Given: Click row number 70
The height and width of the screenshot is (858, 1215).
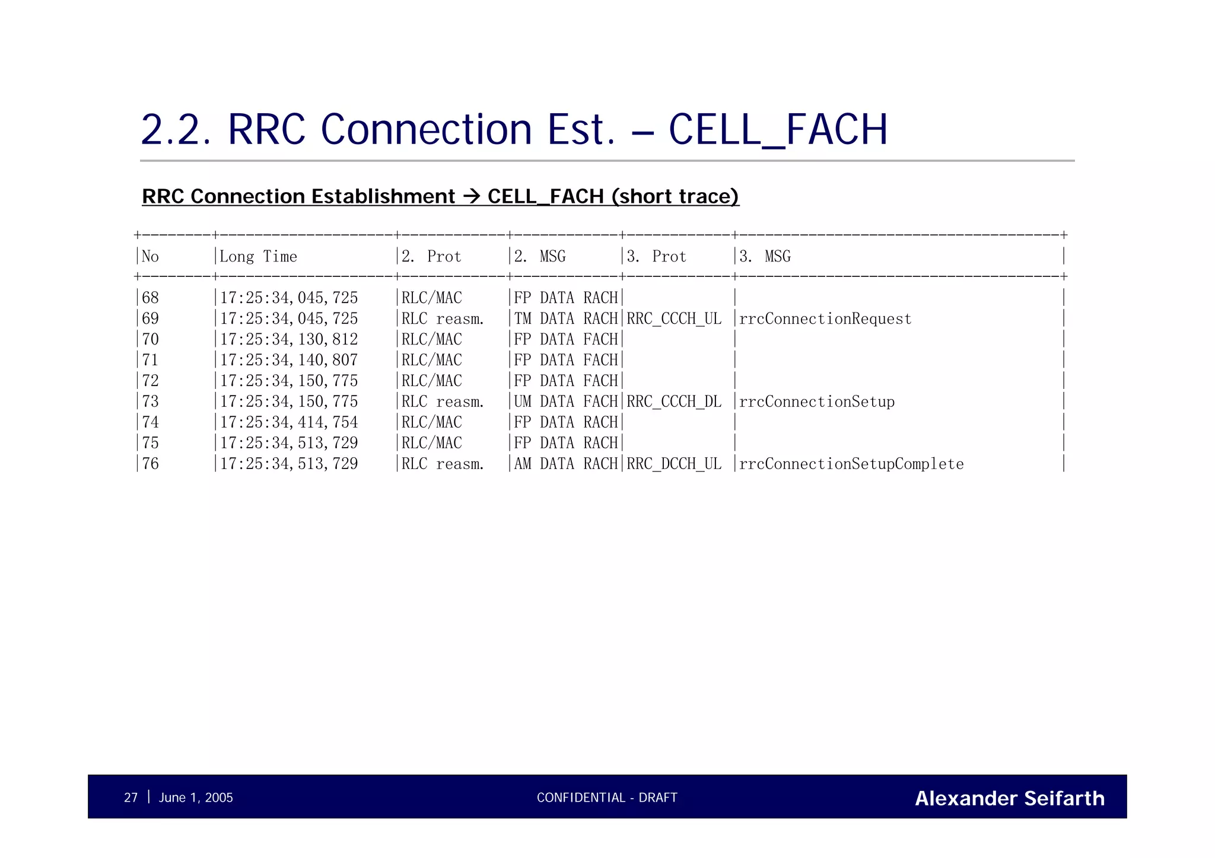Looking at the screenshot, I should click(x=150, y=339).
